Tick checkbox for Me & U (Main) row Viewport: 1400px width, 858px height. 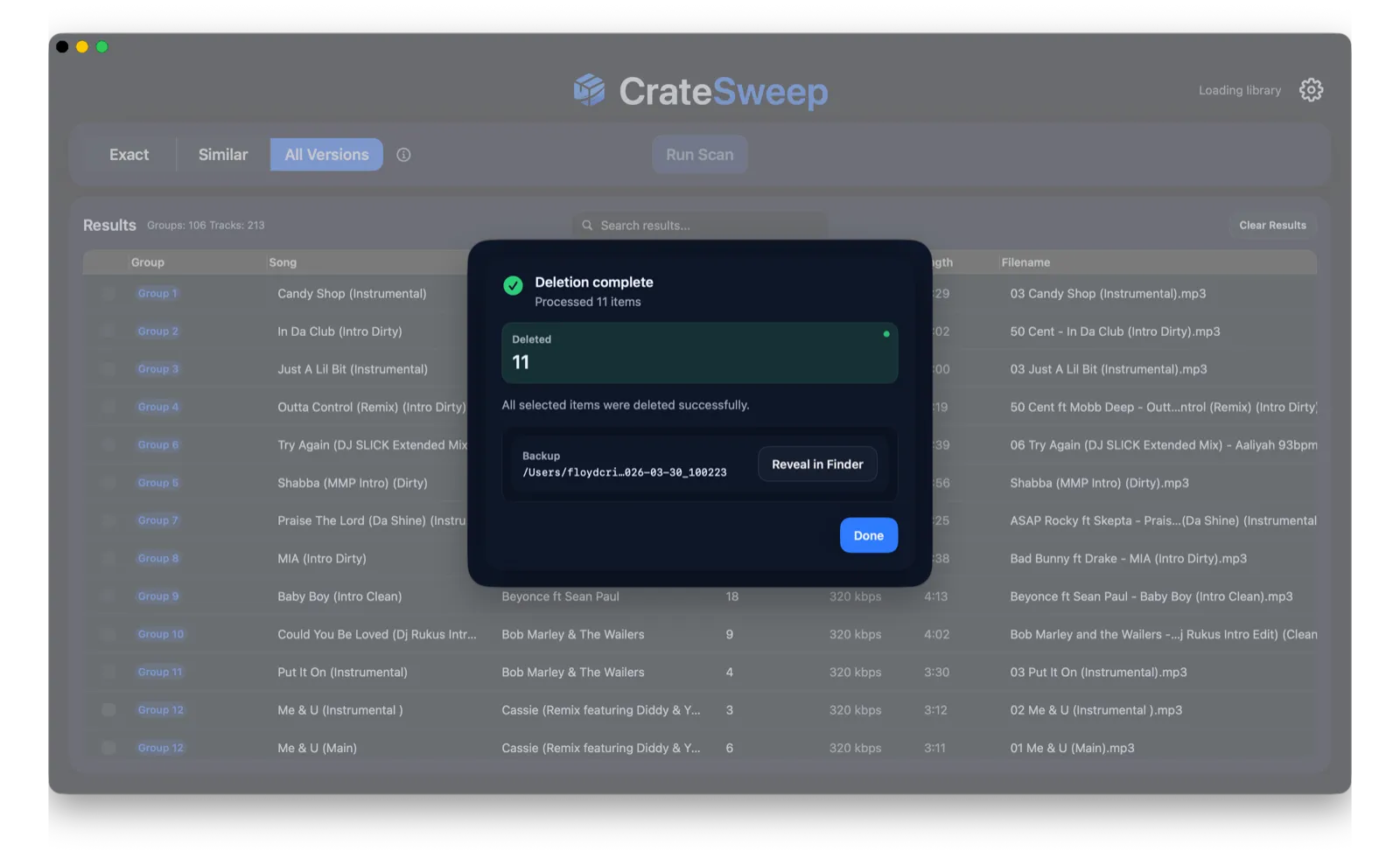108,748
